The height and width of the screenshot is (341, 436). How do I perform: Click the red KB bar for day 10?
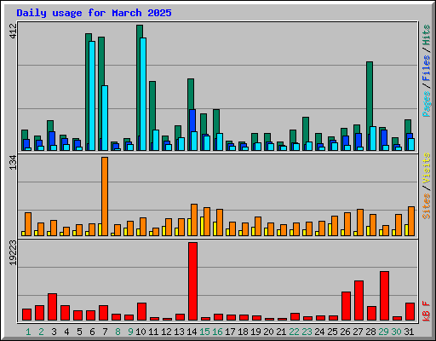click(141, 312)
